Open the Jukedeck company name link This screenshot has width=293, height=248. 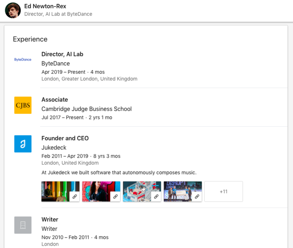click(54, 147)
